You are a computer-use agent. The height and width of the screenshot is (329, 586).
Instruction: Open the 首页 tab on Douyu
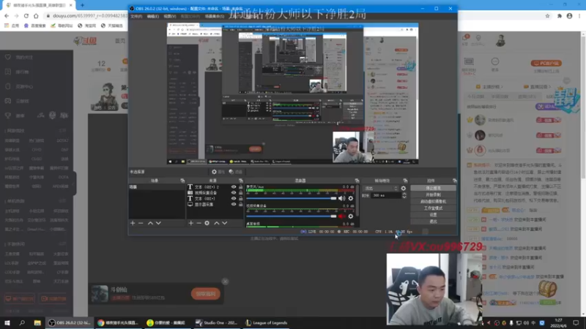tap(120, 41)
